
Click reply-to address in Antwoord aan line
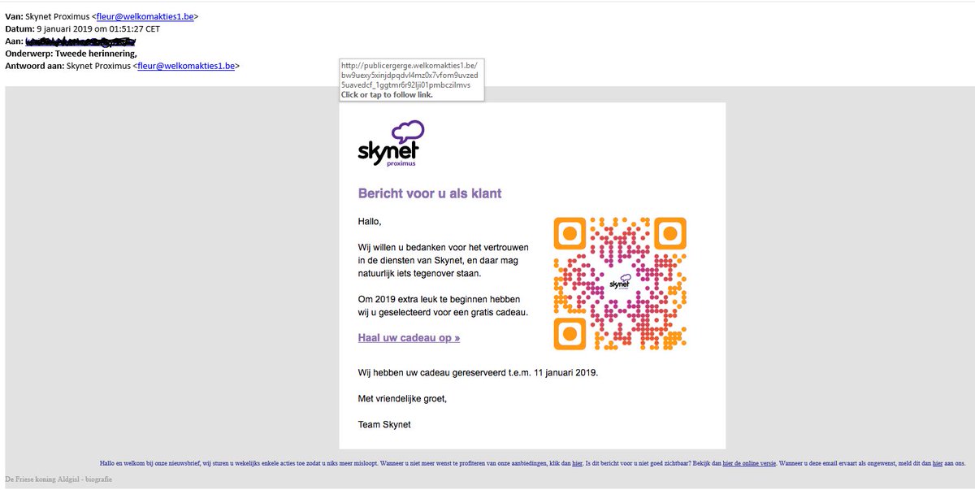186,66
